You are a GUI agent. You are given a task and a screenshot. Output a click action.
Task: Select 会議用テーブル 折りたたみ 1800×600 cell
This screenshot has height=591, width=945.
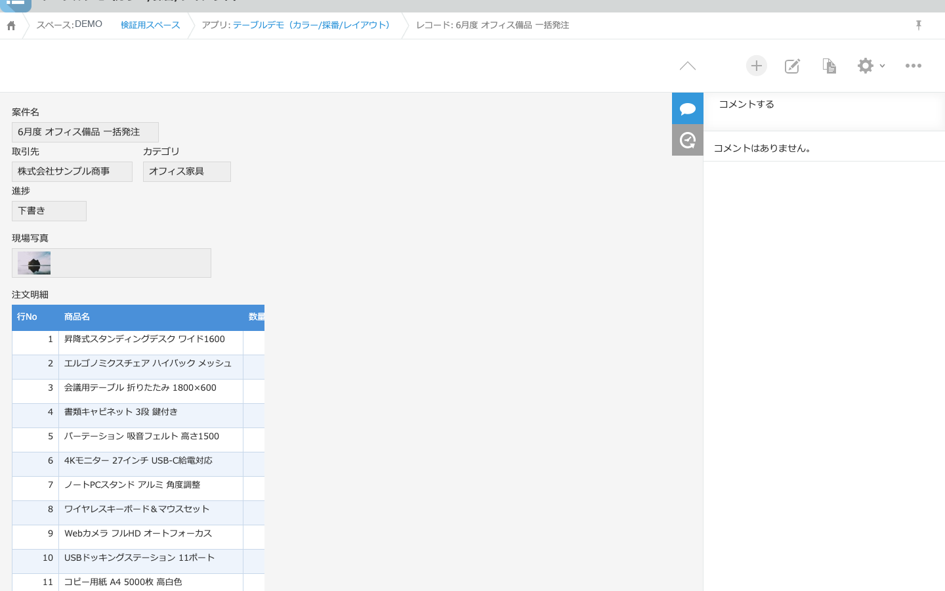[151, 391]
